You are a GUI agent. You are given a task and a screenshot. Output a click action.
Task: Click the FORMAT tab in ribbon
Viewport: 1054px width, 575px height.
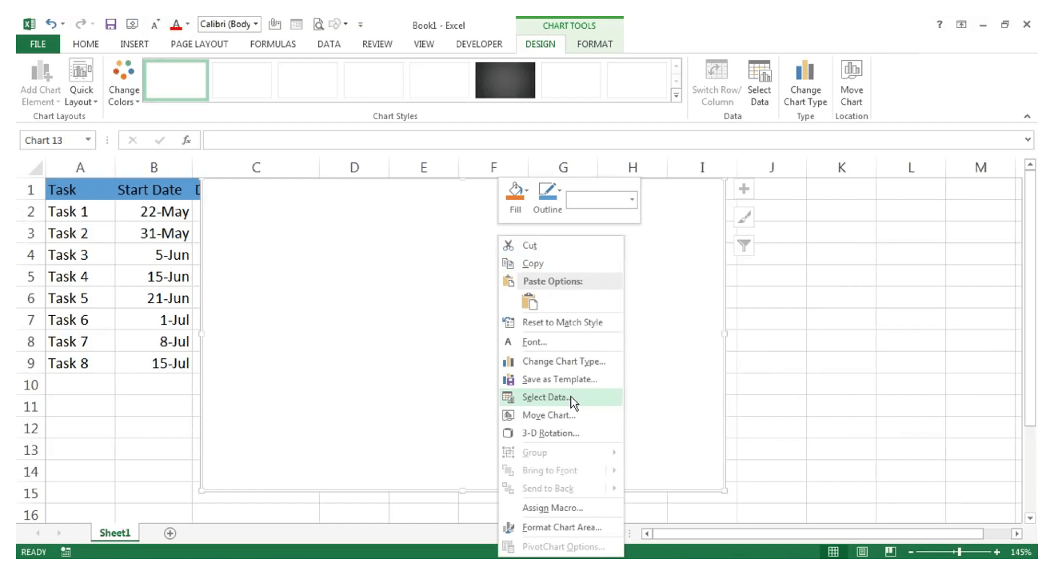594,44
